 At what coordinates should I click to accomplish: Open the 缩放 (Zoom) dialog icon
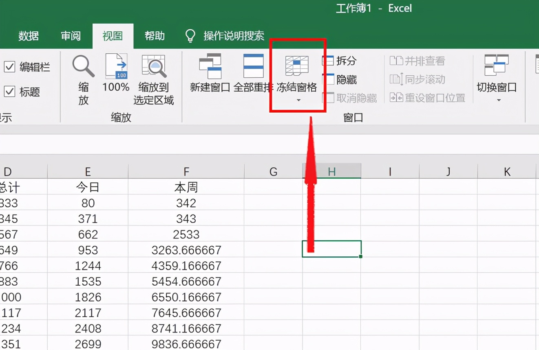(83, 66)
